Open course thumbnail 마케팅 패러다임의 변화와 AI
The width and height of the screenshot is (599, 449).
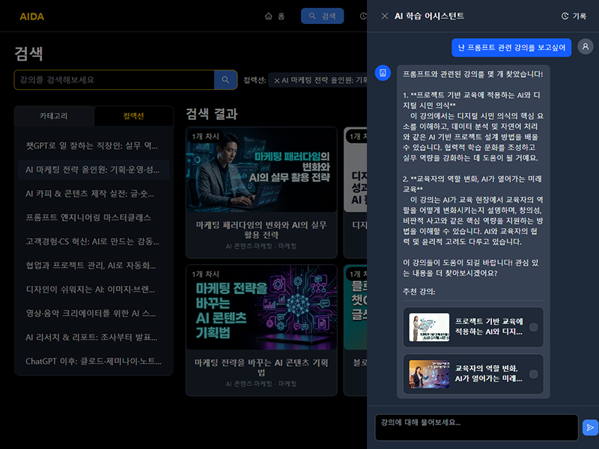[261, 170]
